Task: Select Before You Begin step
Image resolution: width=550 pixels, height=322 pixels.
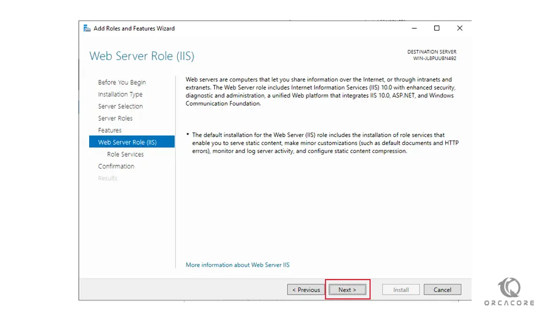Action: coord(122,82)
